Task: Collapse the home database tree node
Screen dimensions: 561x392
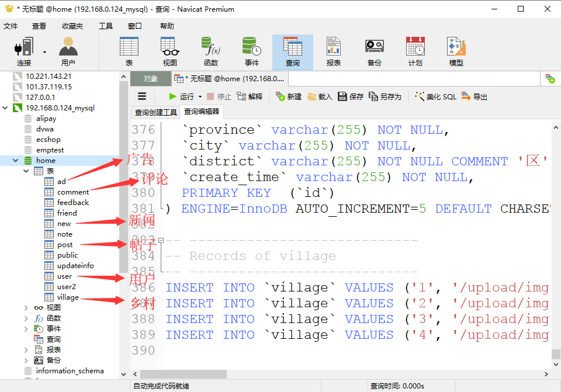Action: click(15, 161)
